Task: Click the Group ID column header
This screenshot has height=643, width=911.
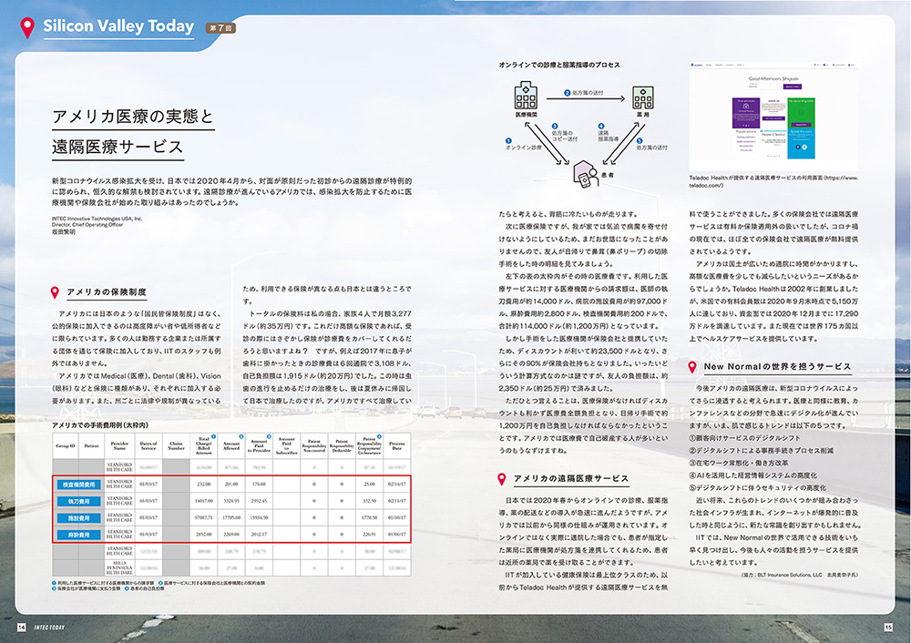Action: point(65,446)
